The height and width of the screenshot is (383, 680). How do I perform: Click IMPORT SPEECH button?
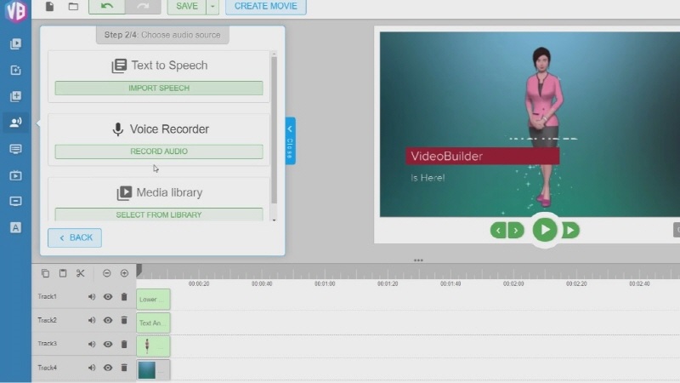(x=159, y=89)
